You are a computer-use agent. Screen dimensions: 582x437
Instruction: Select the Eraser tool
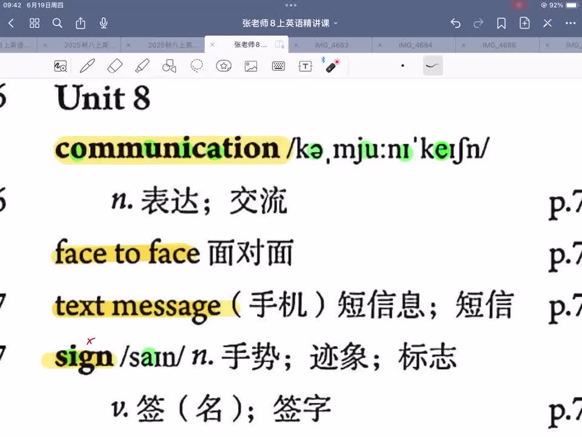tap(115, 66)
